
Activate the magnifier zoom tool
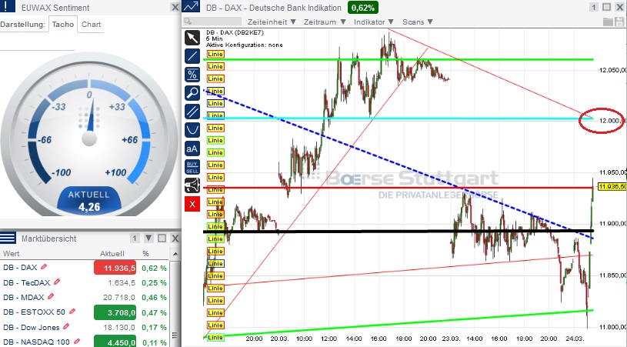192,93
